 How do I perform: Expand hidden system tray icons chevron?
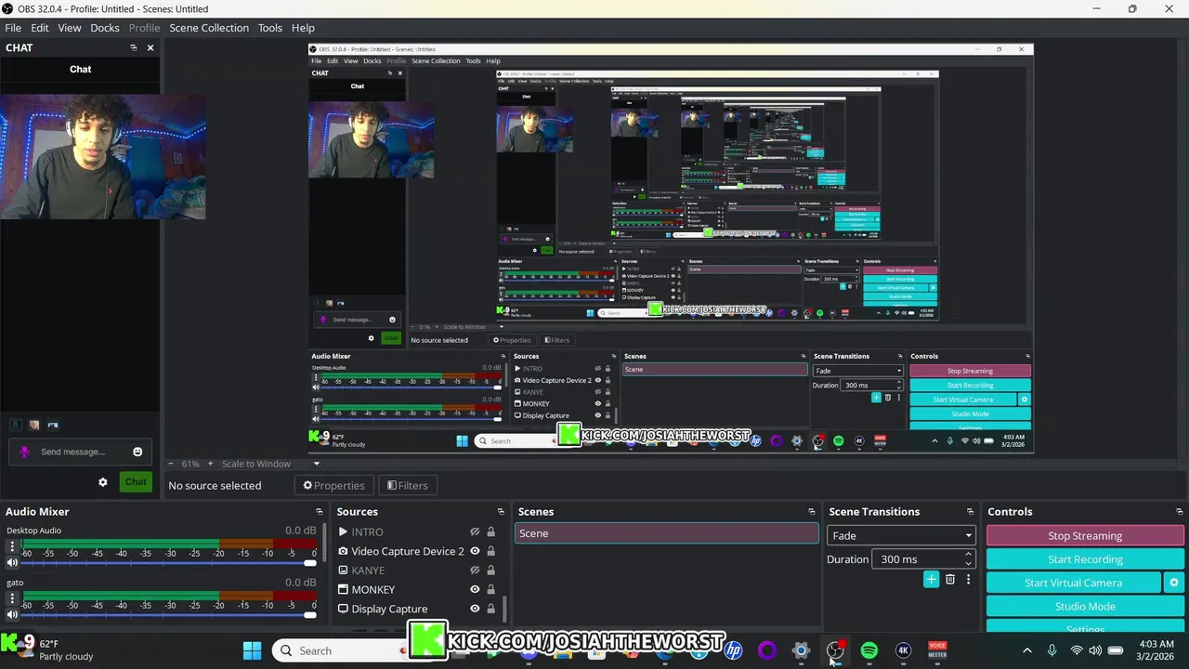click(1026, 650)
